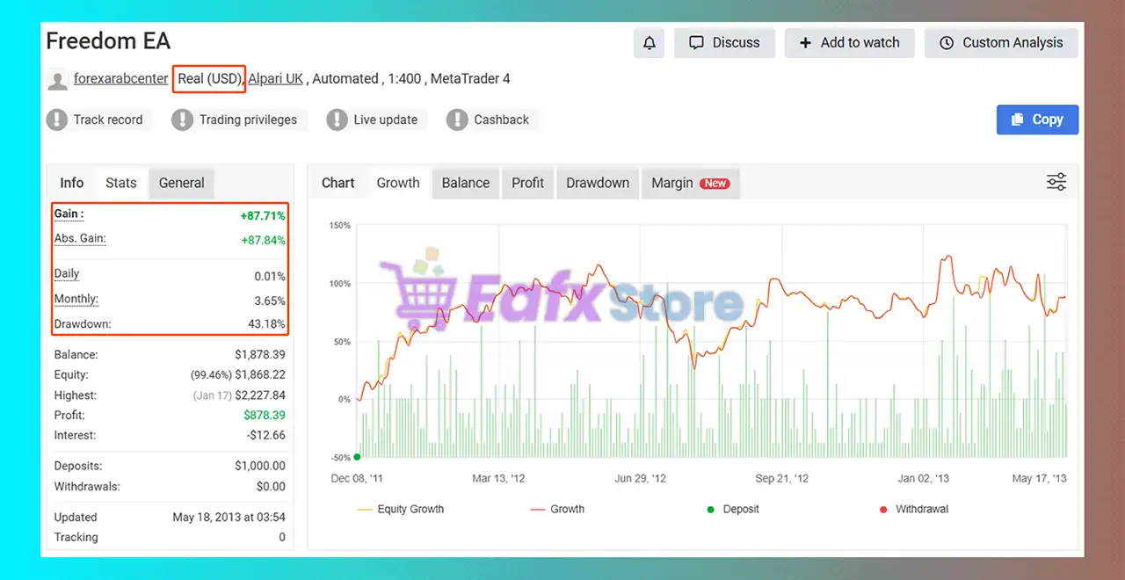Click the forexarabcenter user avatar icon
The height and width of the screenshot is (580, 1125).
click(57, 80)
